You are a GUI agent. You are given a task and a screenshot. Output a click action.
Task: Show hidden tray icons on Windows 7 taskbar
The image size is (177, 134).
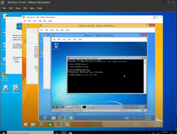(126, 107)
